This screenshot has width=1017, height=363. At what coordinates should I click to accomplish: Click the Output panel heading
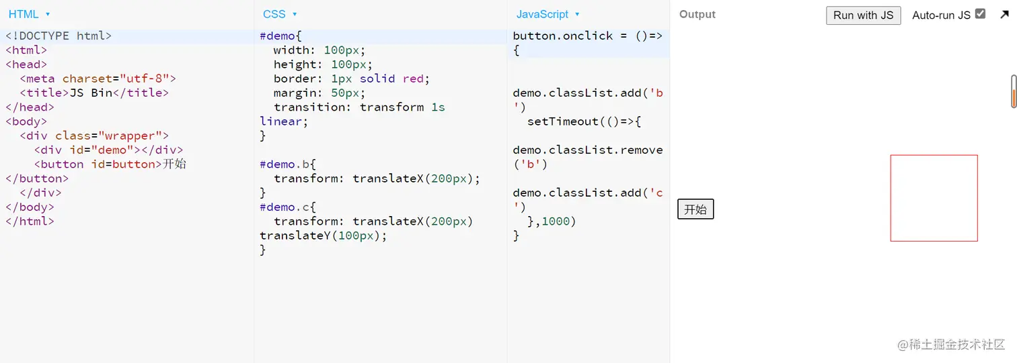point(698,14)
